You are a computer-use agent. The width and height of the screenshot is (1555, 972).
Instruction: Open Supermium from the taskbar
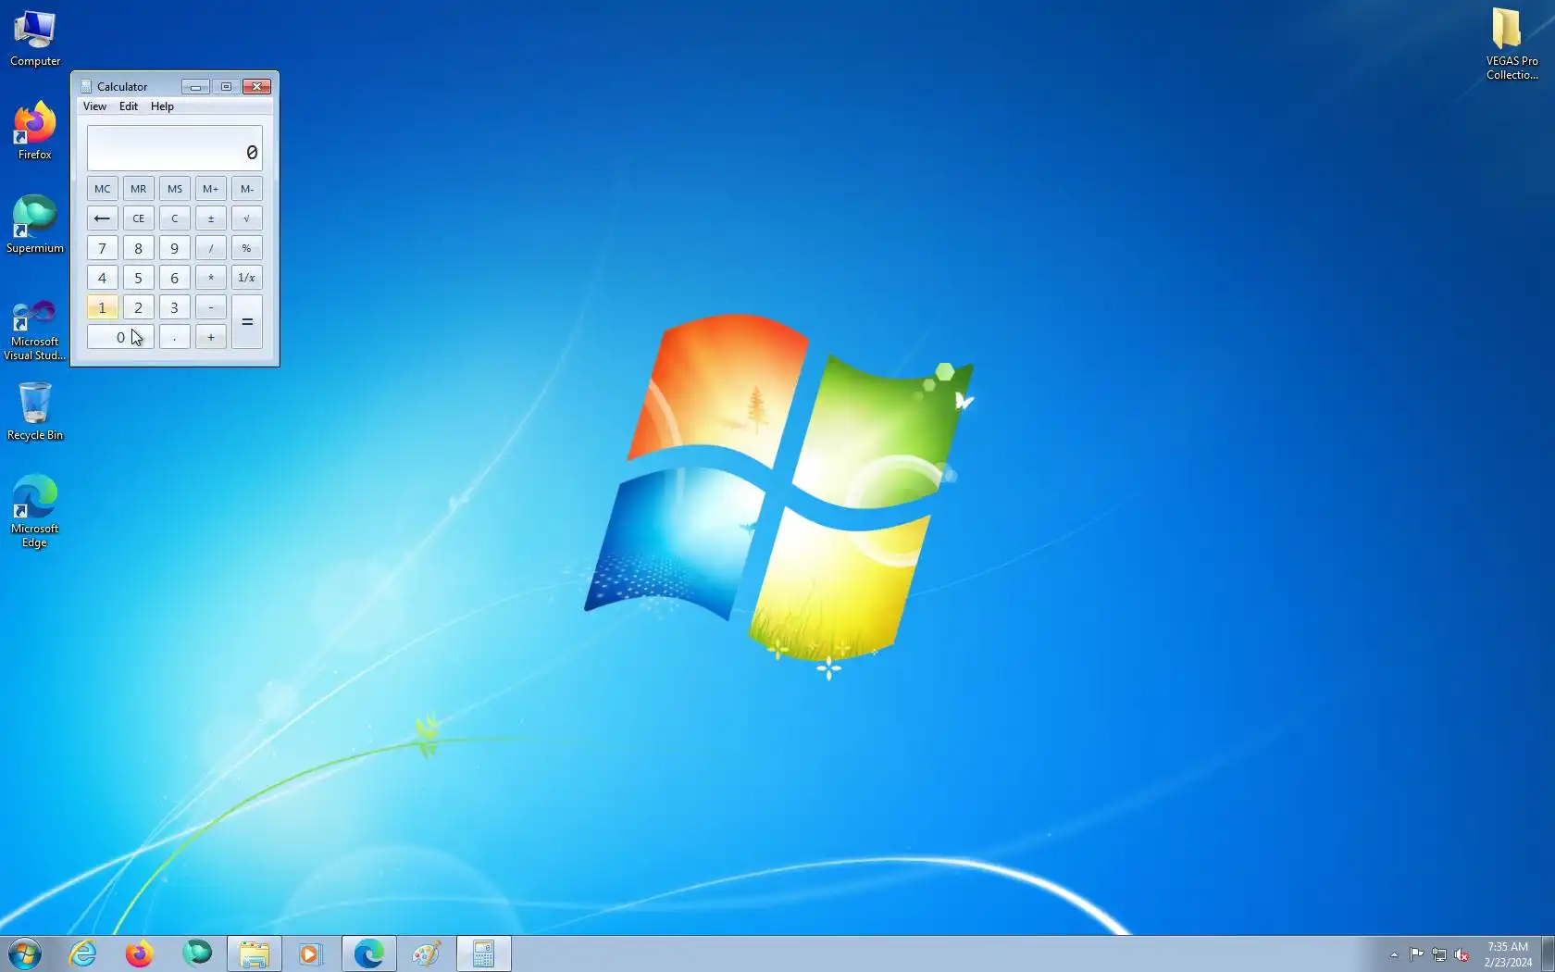coord(197,953)
